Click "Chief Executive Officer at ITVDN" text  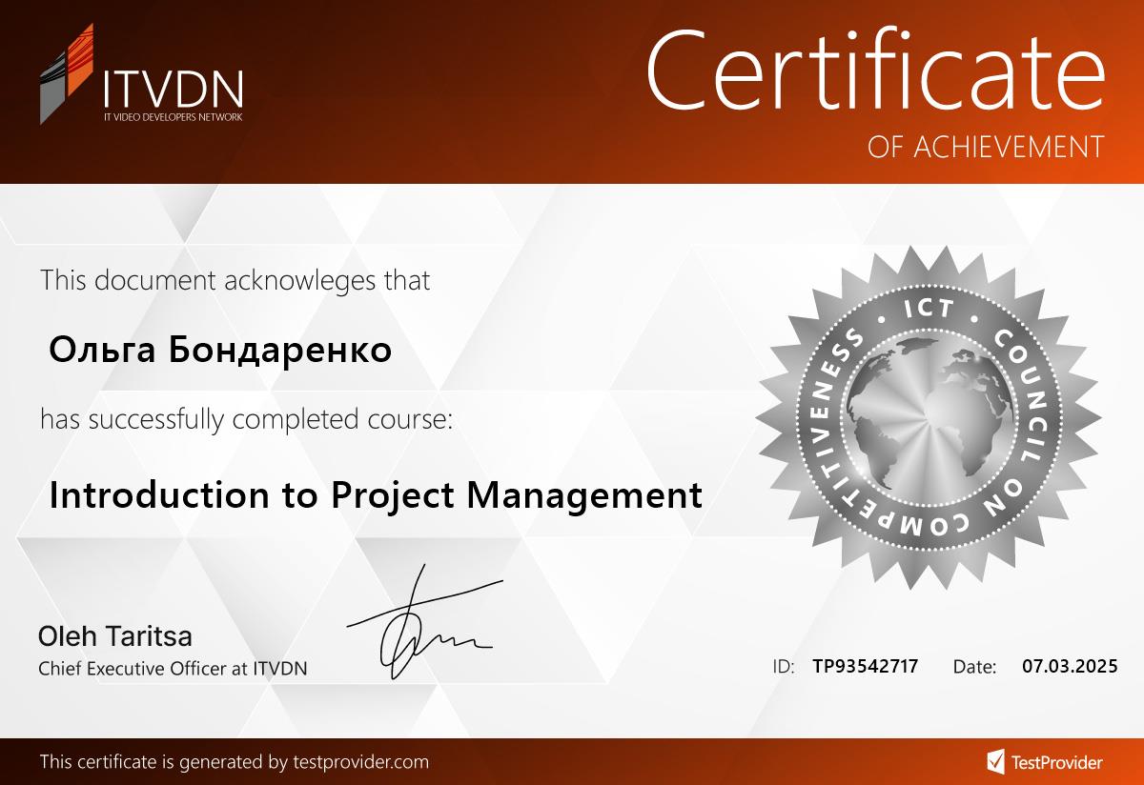pyautogui.click(x=173, y=669)
